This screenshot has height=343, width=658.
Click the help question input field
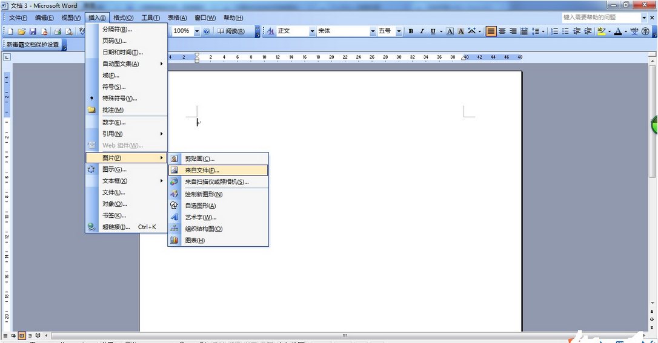[x=601, y=18]
